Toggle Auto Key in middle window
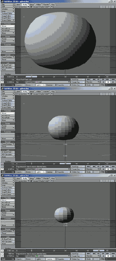The height and width of the screenshot is (261, 116). click(x=78, y=166)
